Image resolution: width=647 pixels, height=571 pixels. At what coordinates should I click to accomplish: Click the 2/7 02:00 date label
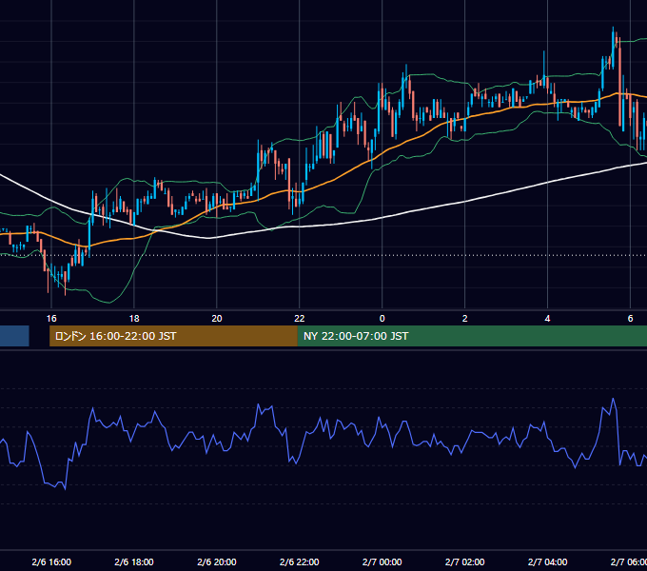click(x=465, y=561)
